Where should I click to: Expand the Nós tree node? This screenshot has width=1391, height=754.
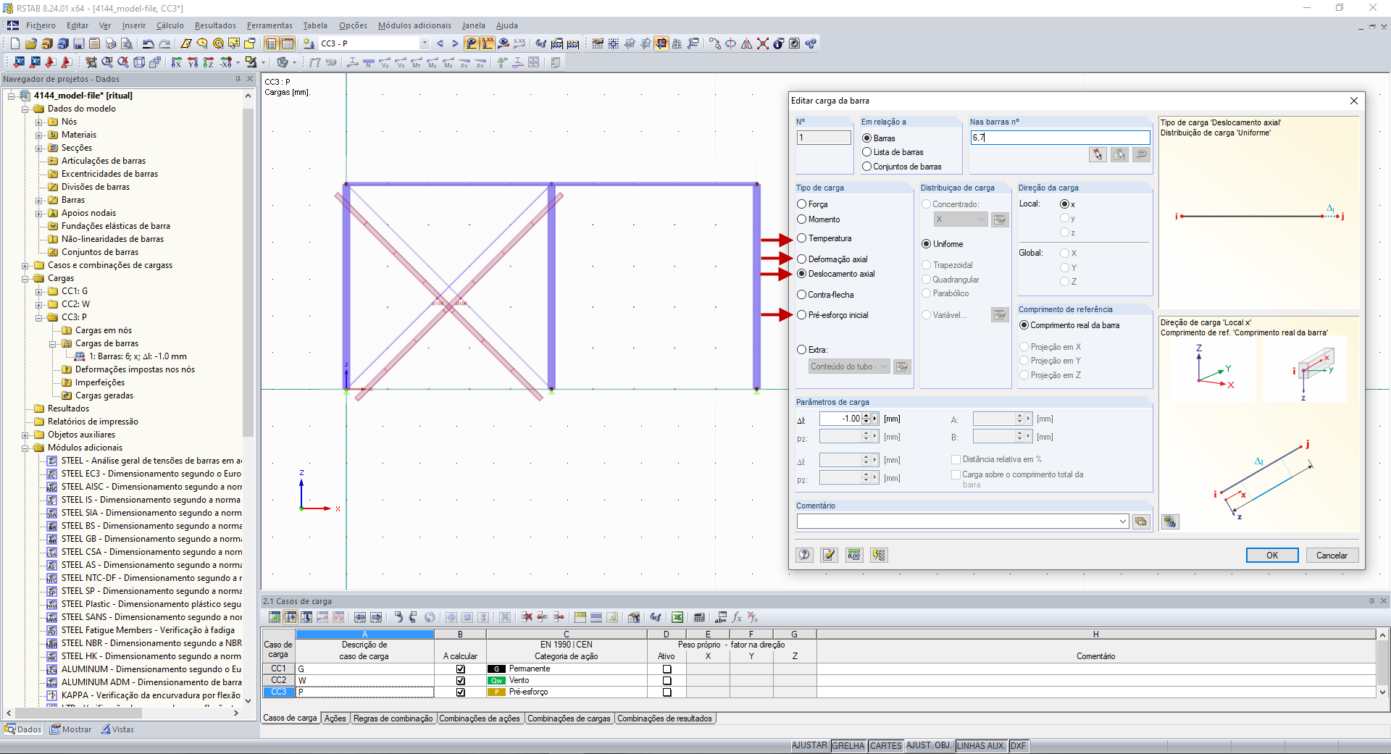[x=39, y=122]
